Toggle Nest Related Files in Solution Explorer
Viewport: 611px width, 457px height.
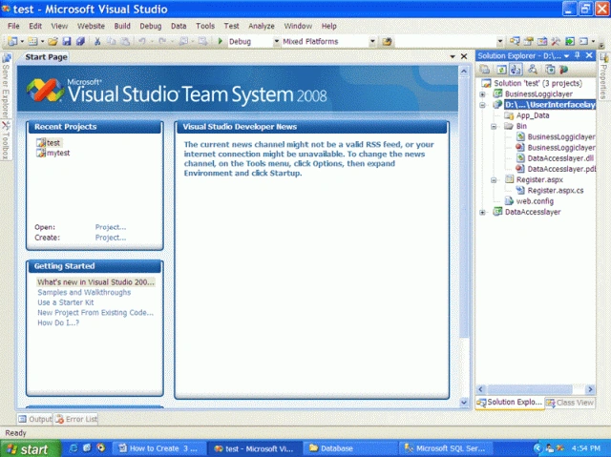click(x=516, y=70)
